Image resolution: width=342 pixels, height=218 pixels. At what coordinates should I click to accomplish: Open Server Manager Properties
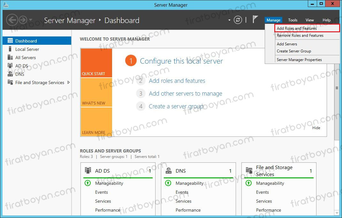pos(307,60)
